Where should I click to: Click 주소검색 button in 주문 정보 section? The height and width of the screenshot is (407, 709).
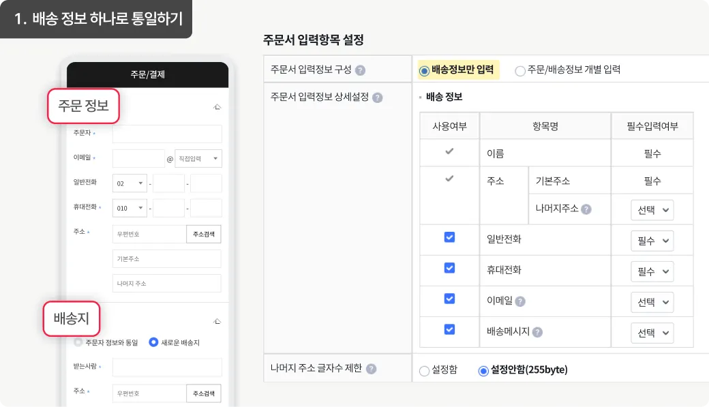point(203,235)
